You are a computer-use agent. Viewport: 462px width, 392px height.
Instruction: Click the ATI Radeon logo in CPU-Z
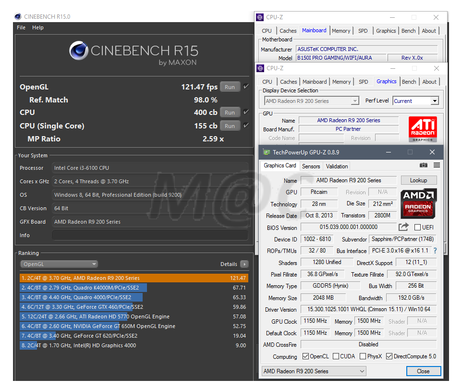coord(423,129)
